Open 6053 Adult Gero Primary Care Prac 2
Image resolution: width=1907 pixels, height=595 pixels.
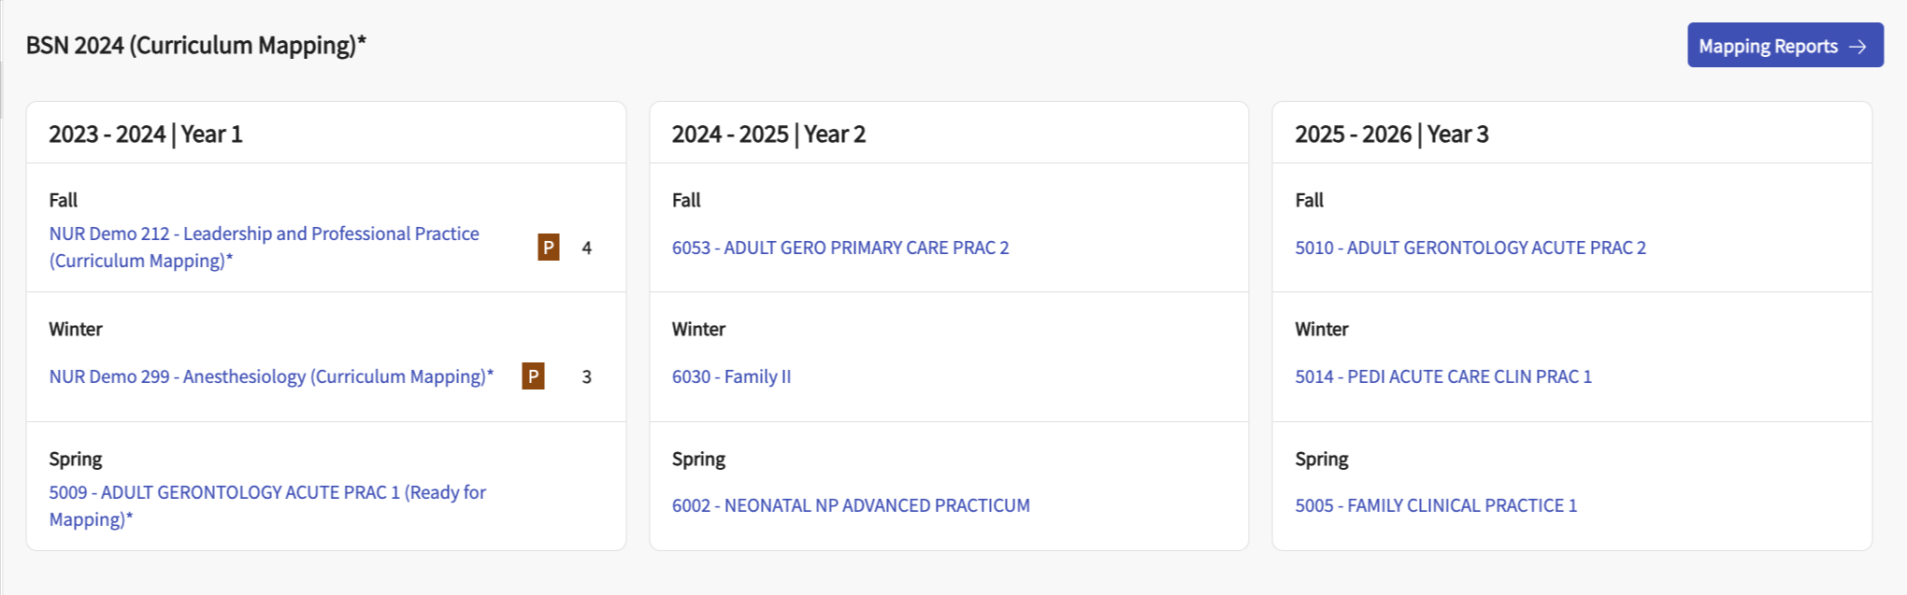840,248
